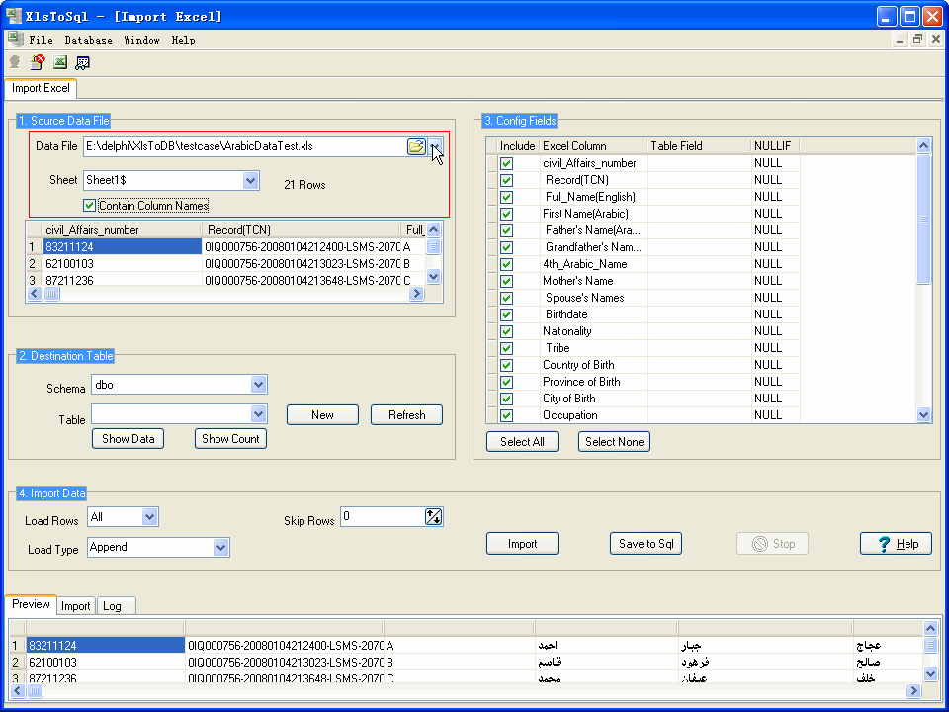The image size is (949, 712).
Task: Click the binoculars query toolbar icon
Action: [83, 62]
